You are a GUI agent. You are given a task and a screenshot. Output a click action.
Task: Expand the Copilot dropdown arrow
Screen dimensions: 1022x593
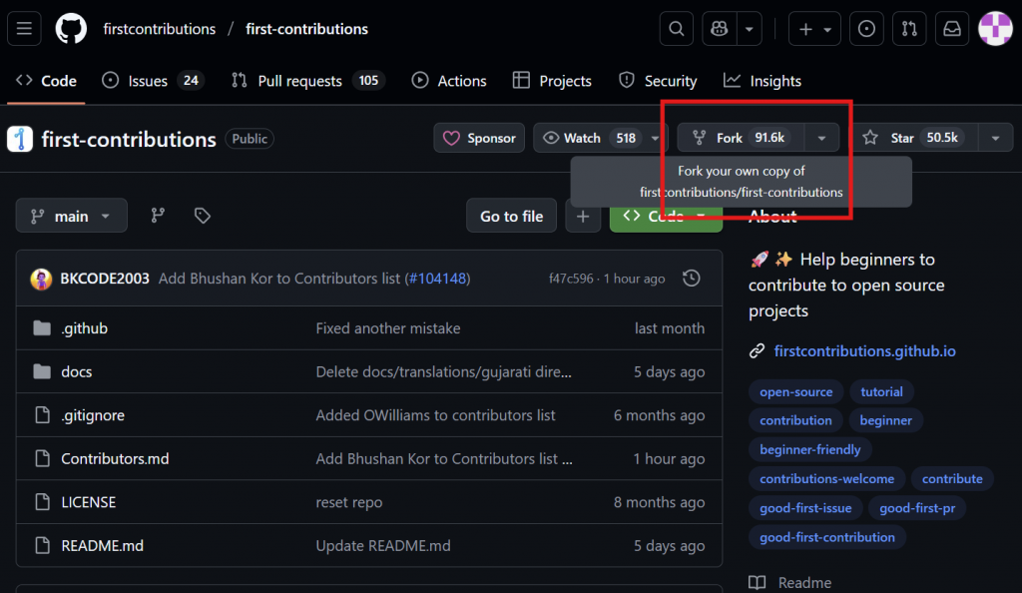tap(750, 29)
